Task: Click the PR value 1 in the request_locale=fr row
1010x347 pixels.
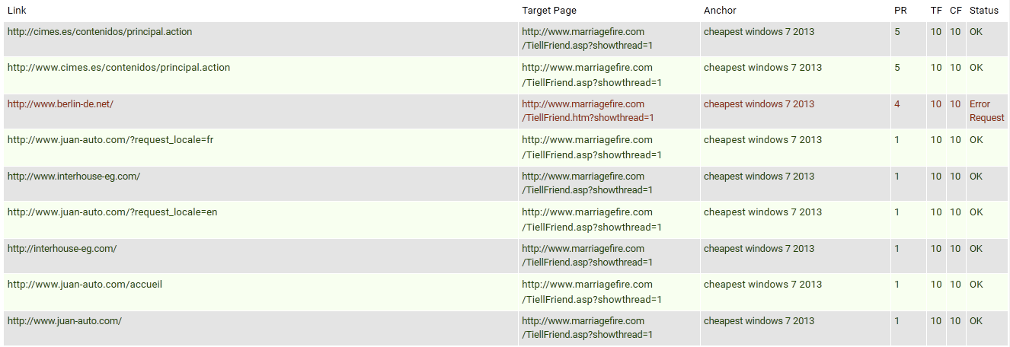Action: click(x=897, y=140)
